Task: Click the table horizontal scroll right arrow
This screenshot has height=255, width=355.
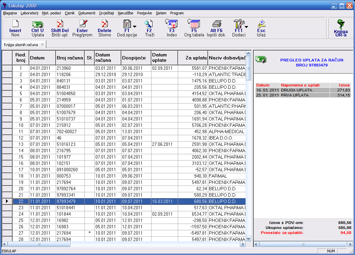Action: (x=243, y=244)
